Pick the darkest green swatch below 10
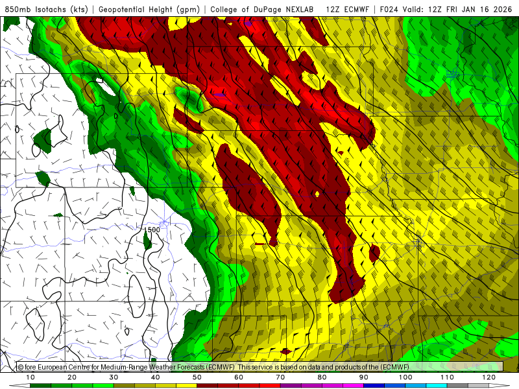This screenshot has height=389, width=519. [x=40, y=386]
